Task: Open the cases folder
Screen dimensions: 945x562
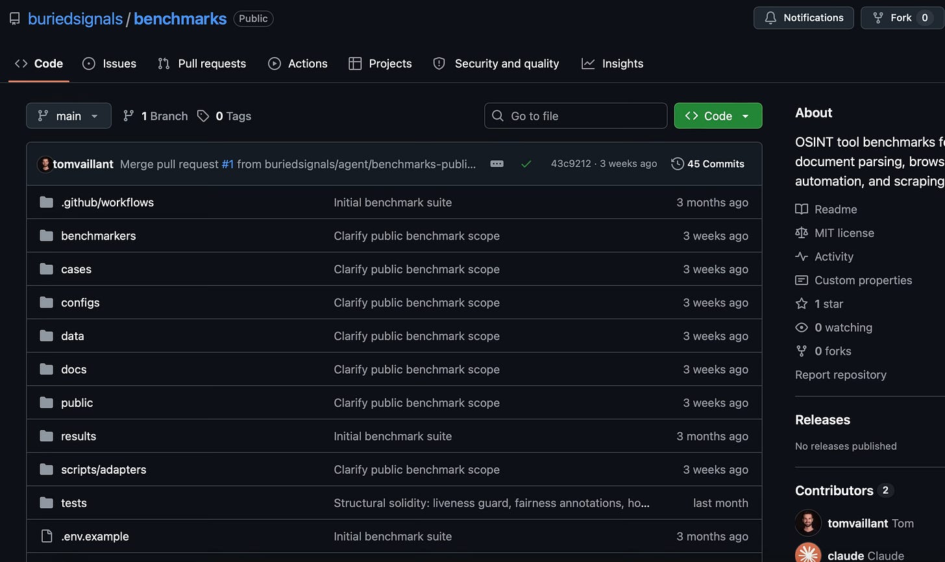Action: pyautogui.click(x=76, y=269)
